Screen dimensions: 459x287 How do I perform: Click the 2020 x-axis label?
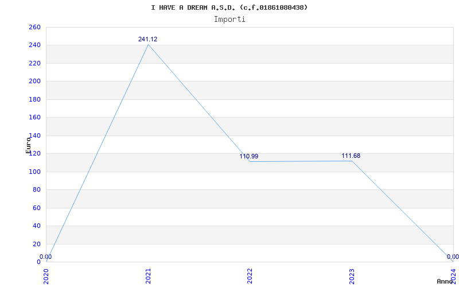(46, 277)
